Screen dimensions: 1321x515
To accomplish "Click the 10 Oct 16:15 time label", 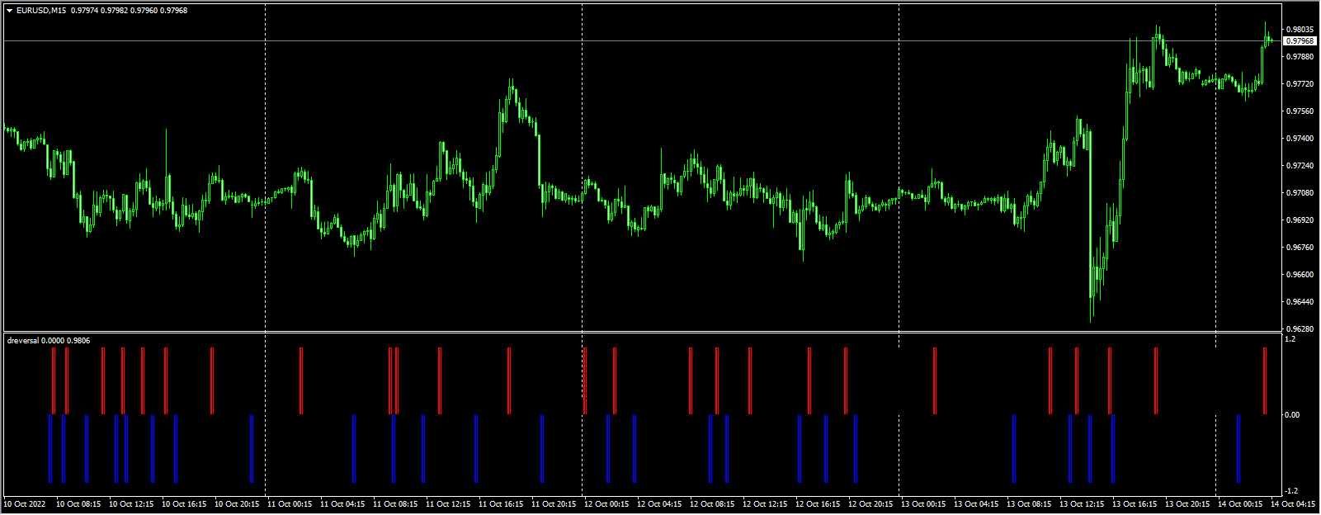I will click(x=184, y=503).
